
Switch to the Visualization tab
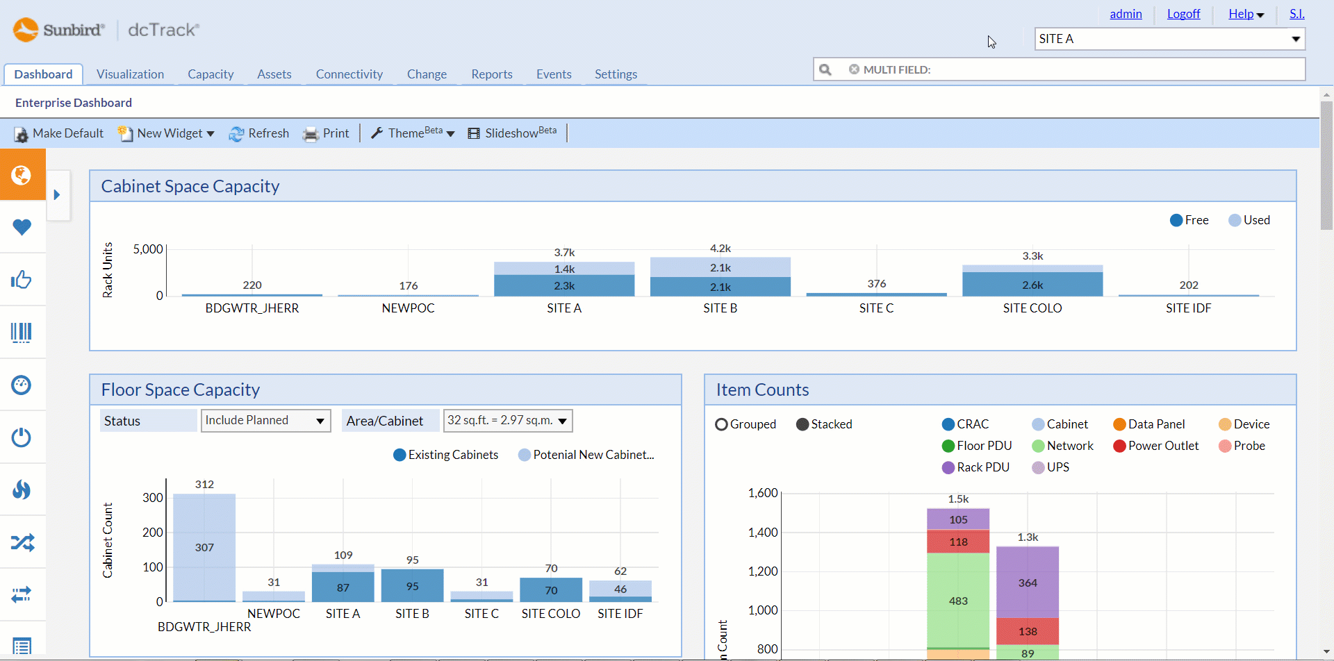(130, 74)
